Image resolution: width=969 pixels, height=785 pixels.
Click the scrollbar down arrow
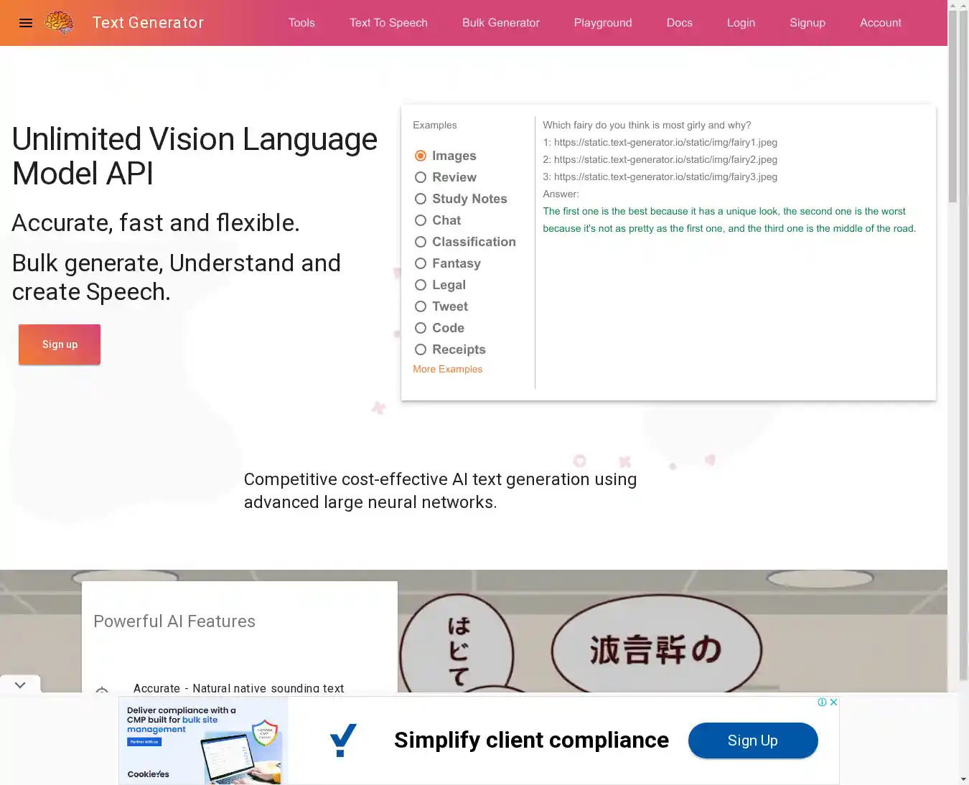click(963, 779)
